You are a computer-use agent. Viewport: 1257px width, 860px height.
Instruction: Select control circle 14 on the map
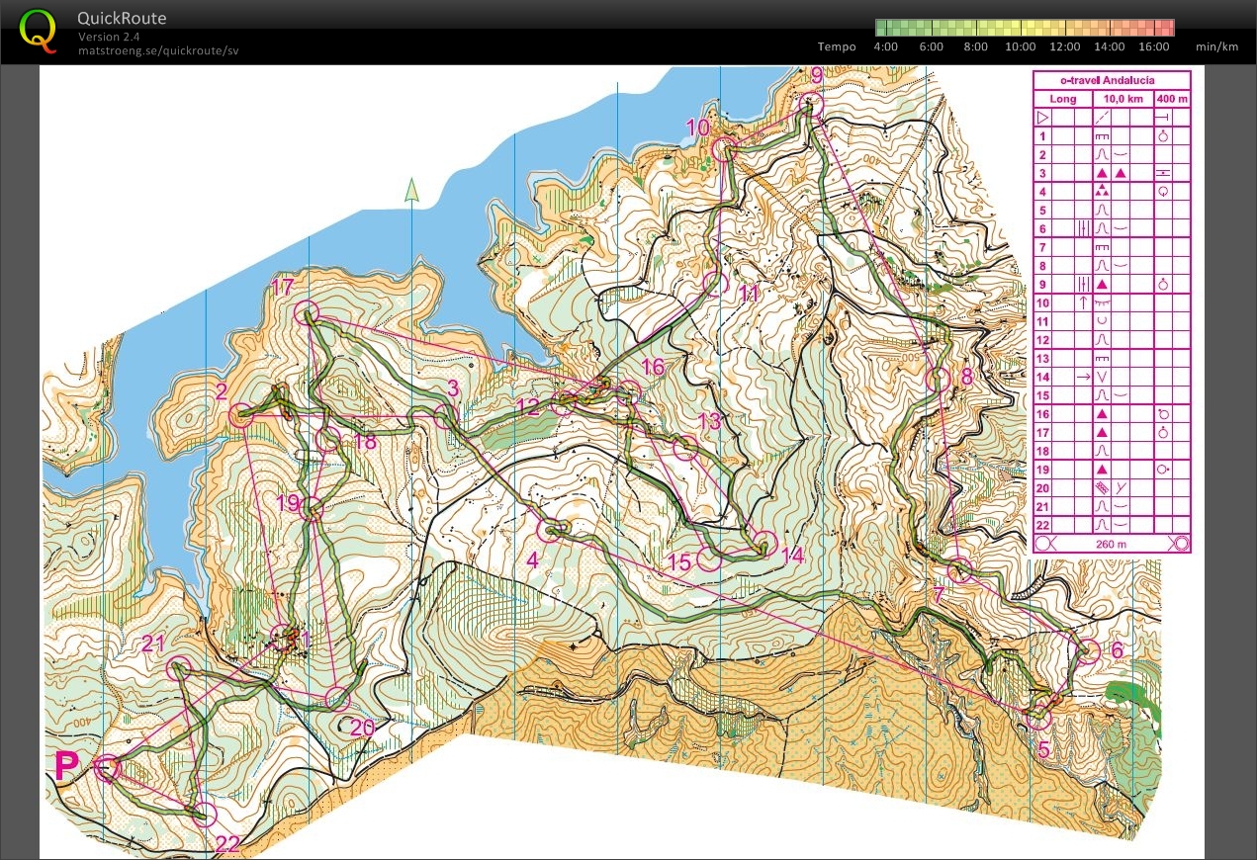pyautogui.click(x=765, y=543)
